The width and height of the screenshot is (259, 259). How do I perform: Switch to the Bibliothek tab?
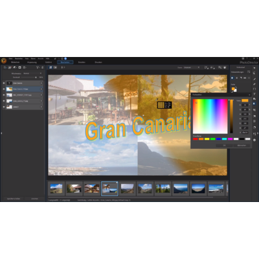tap(16, 62)
